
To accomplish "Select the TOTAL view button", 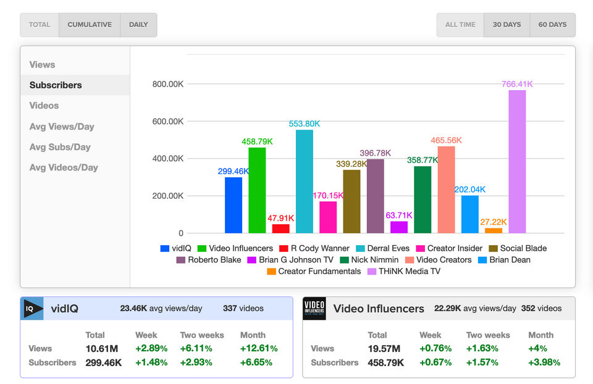I will tap(40, 25).
